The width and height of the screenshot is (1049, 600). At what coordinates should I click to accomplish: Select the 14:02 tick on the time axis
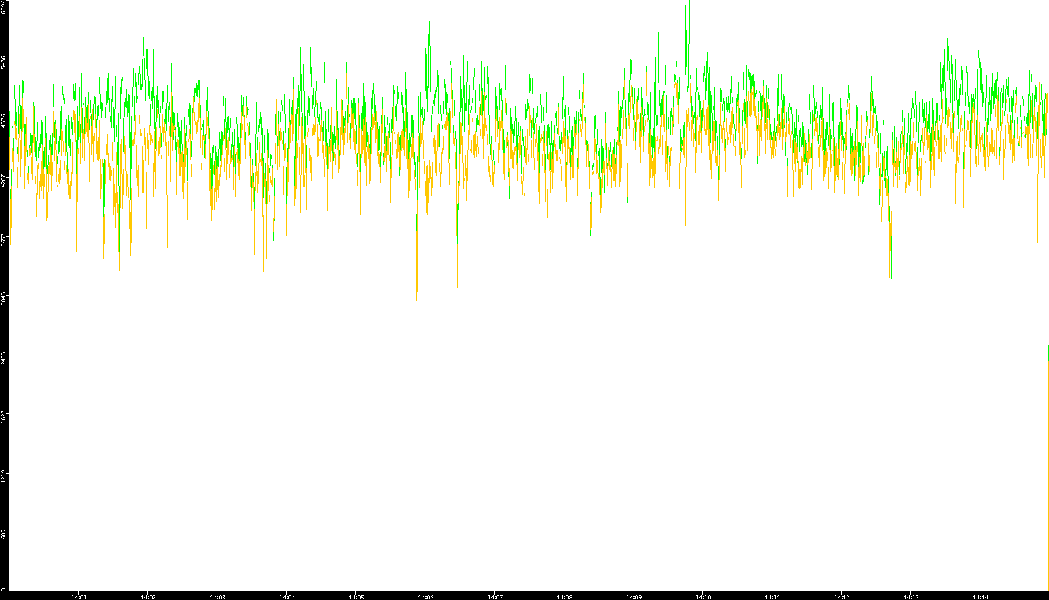pos(148,597)
